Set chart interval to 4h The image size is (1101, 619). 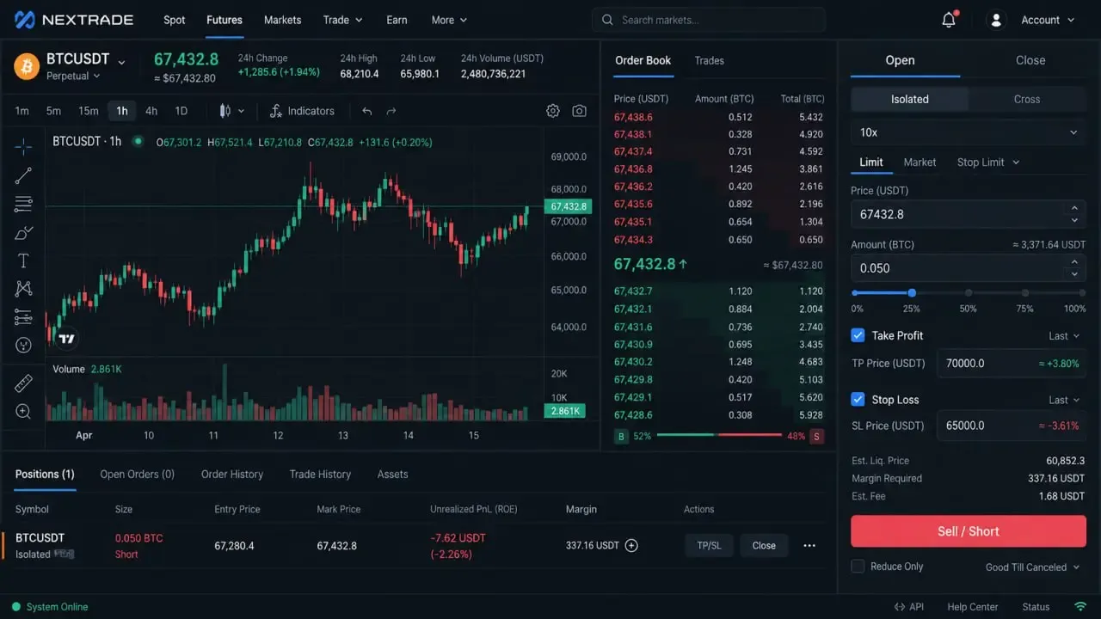(x=151, y=111)
